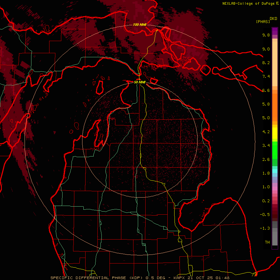
Task: Select the 0.2 value on color scale
Action: [x=266, y=201]
